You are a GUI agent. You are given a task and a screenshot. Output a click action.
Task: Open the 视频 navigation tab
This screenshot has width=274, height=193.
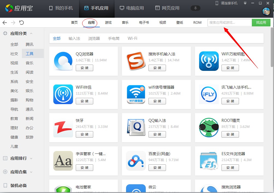[162, 22]
